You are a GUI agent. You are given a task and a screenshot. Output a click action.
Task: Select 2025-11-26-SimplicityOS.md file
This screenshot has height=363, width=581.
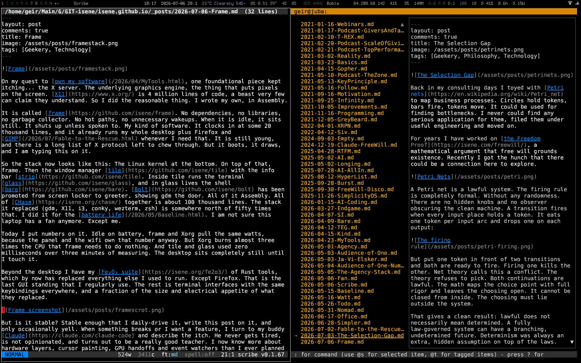coord(344,196)
